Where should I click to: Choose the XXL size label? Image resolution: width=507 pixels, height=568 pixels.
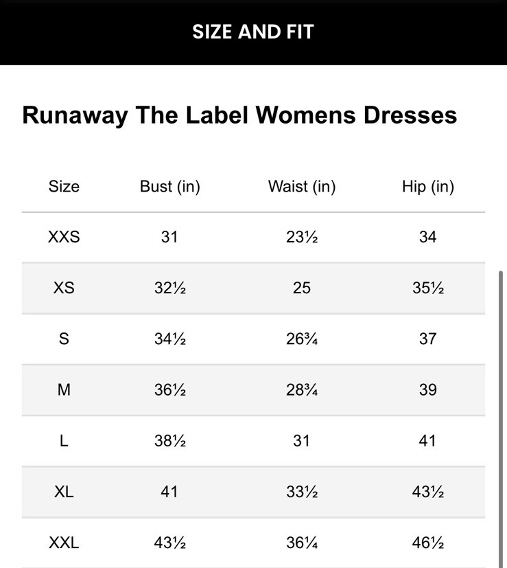pos(64,543)
